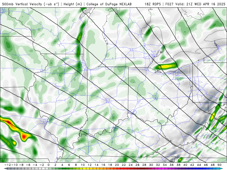Click the '18Z RDPS' model run label
227x170 pixels.
click(153, 4)
